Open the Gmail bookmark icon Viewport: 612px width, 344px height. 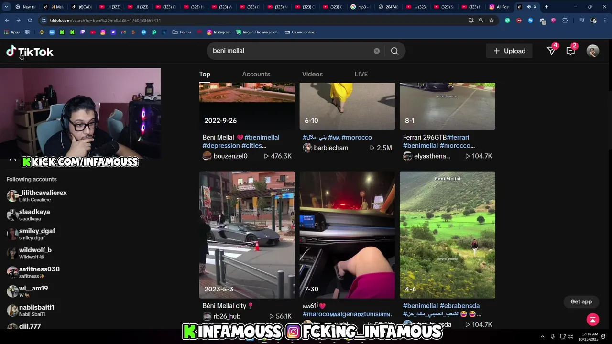(123, 32)
